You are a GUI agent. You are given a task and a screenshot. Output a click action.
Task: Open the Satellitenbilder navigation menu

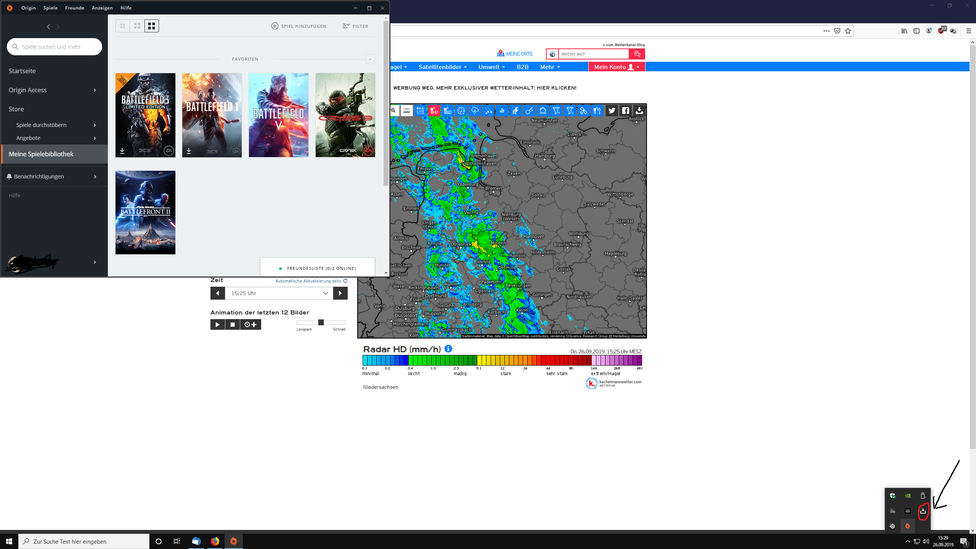pos(442,67)
